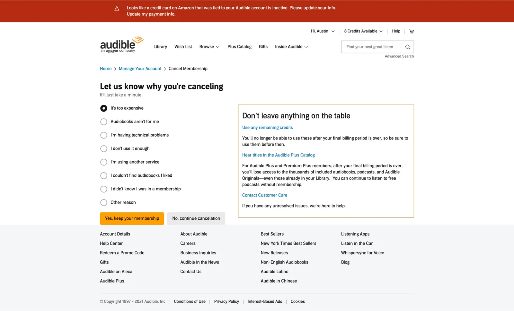Go to Manage Your Account breadcrumb
Image resolution: width=514 pixels, height=311 pixels.
[x=140, y=69]
